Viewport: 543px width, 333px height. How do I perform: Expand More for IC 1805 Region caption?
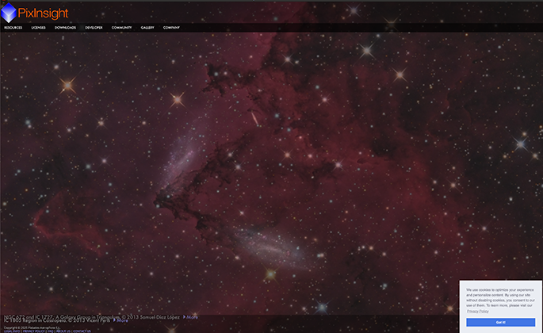(x=120, y=320)
